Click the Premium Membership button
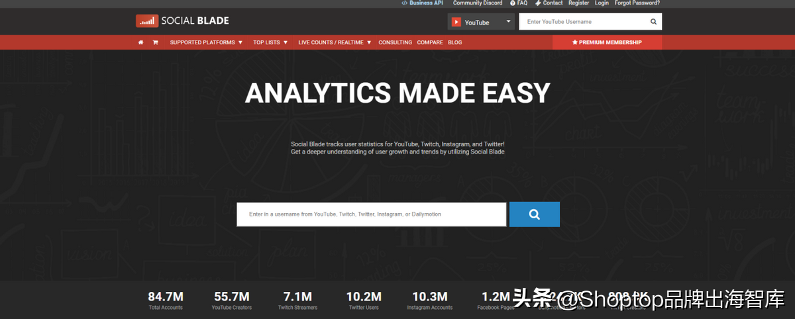 [x=607, y=42]
